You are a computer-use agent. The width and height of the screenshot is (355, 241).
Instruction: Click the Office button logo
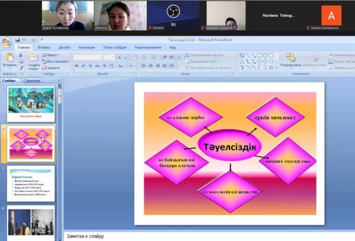tap(7, 42)
